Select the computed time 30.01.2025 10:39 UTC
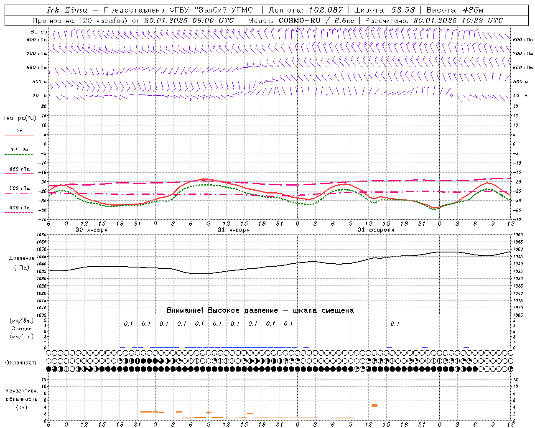The width and height of the screenshot is (535, 428). (458, 20)
